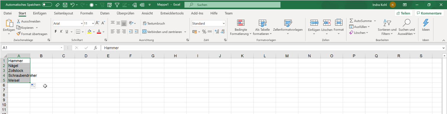Apply the red font color A

99,32
